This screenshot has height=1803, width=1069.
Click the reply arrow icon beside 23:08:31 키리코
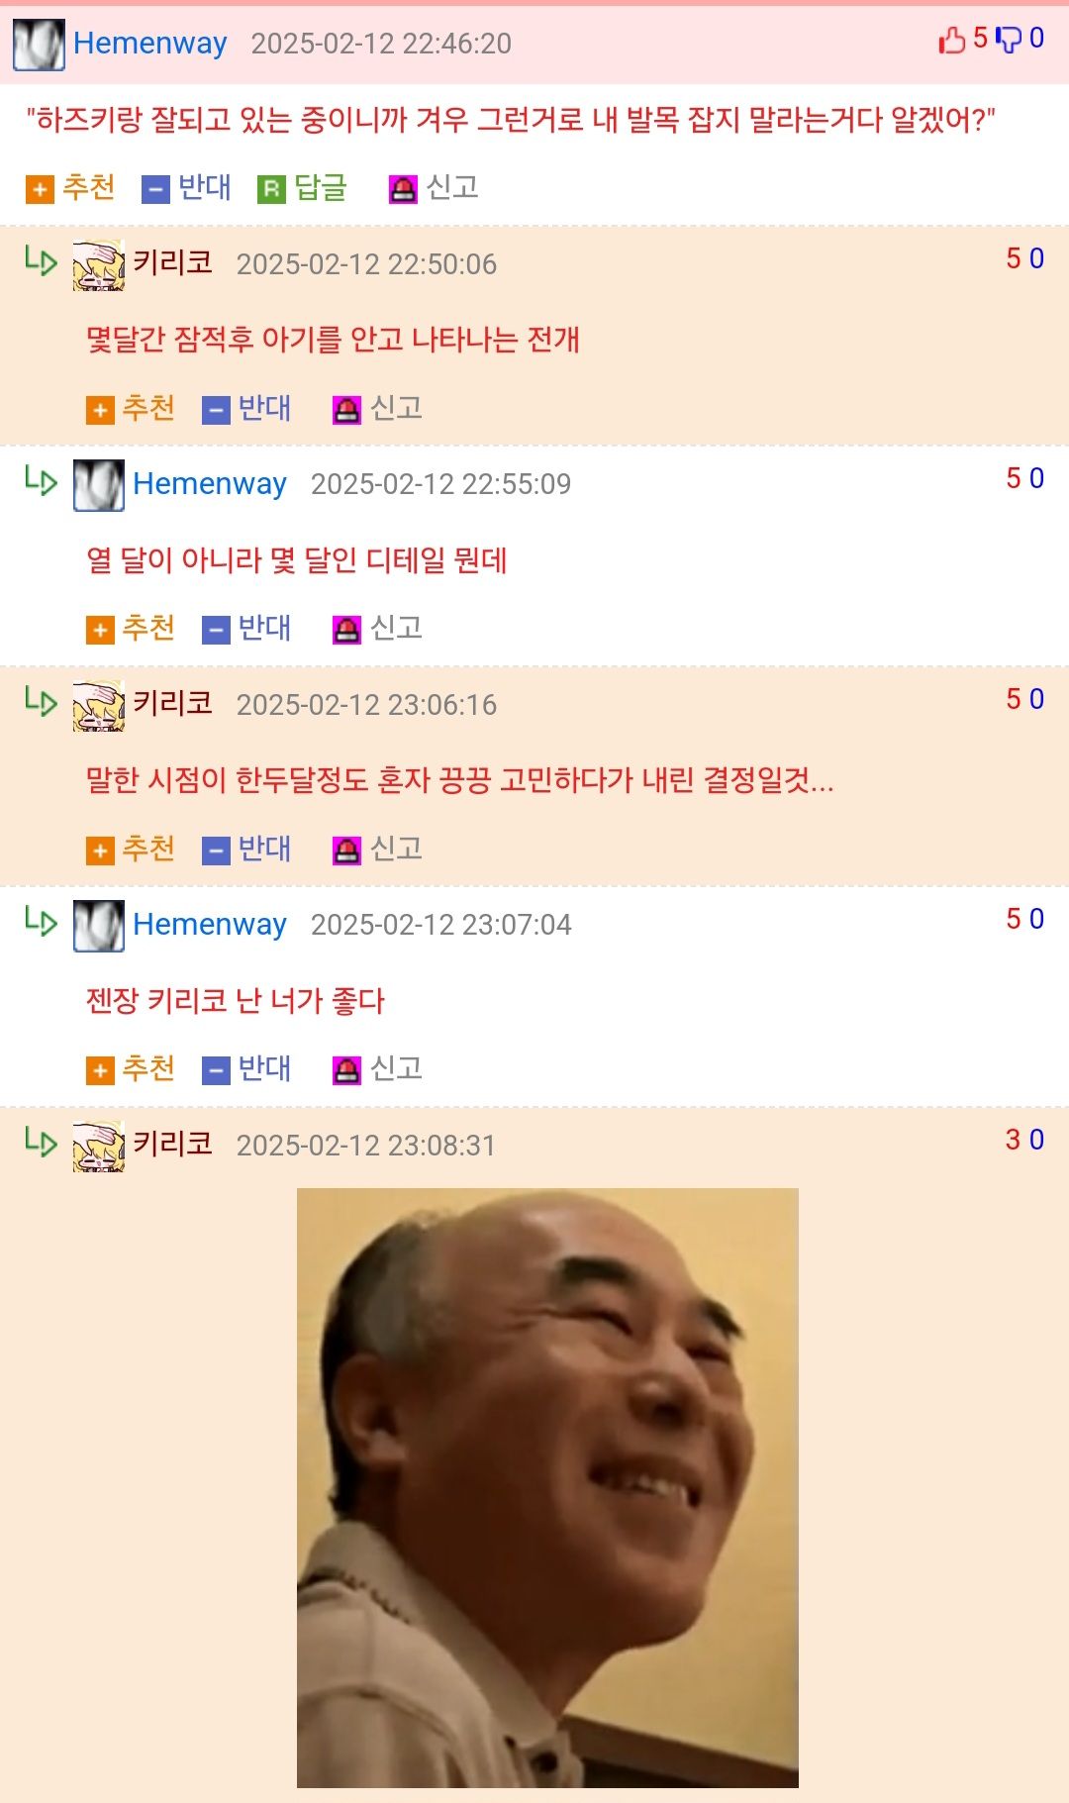tap(41, 1142)
